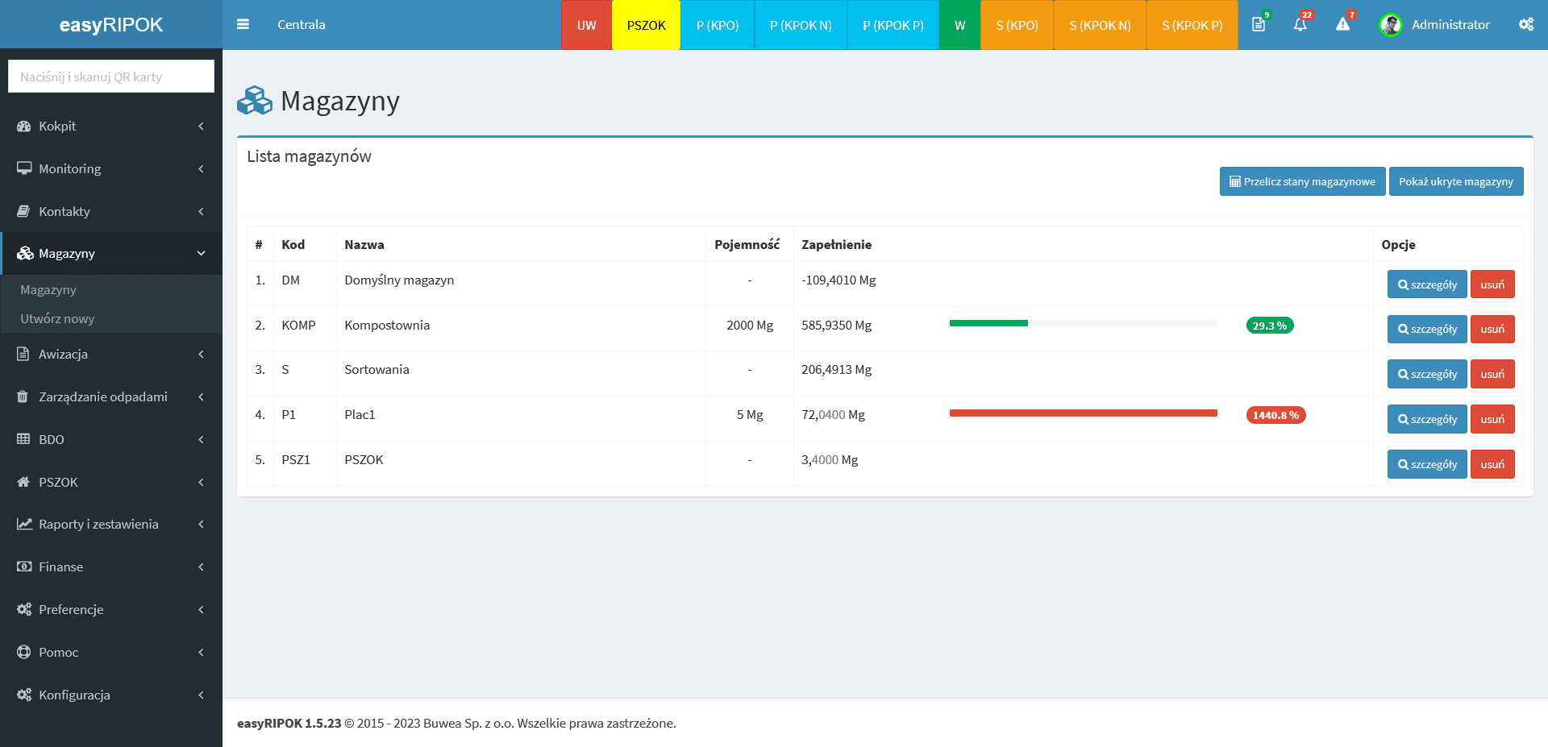Click the red Plac1 fill progress bar
1548x747 pixels.
click(1083, 413)
